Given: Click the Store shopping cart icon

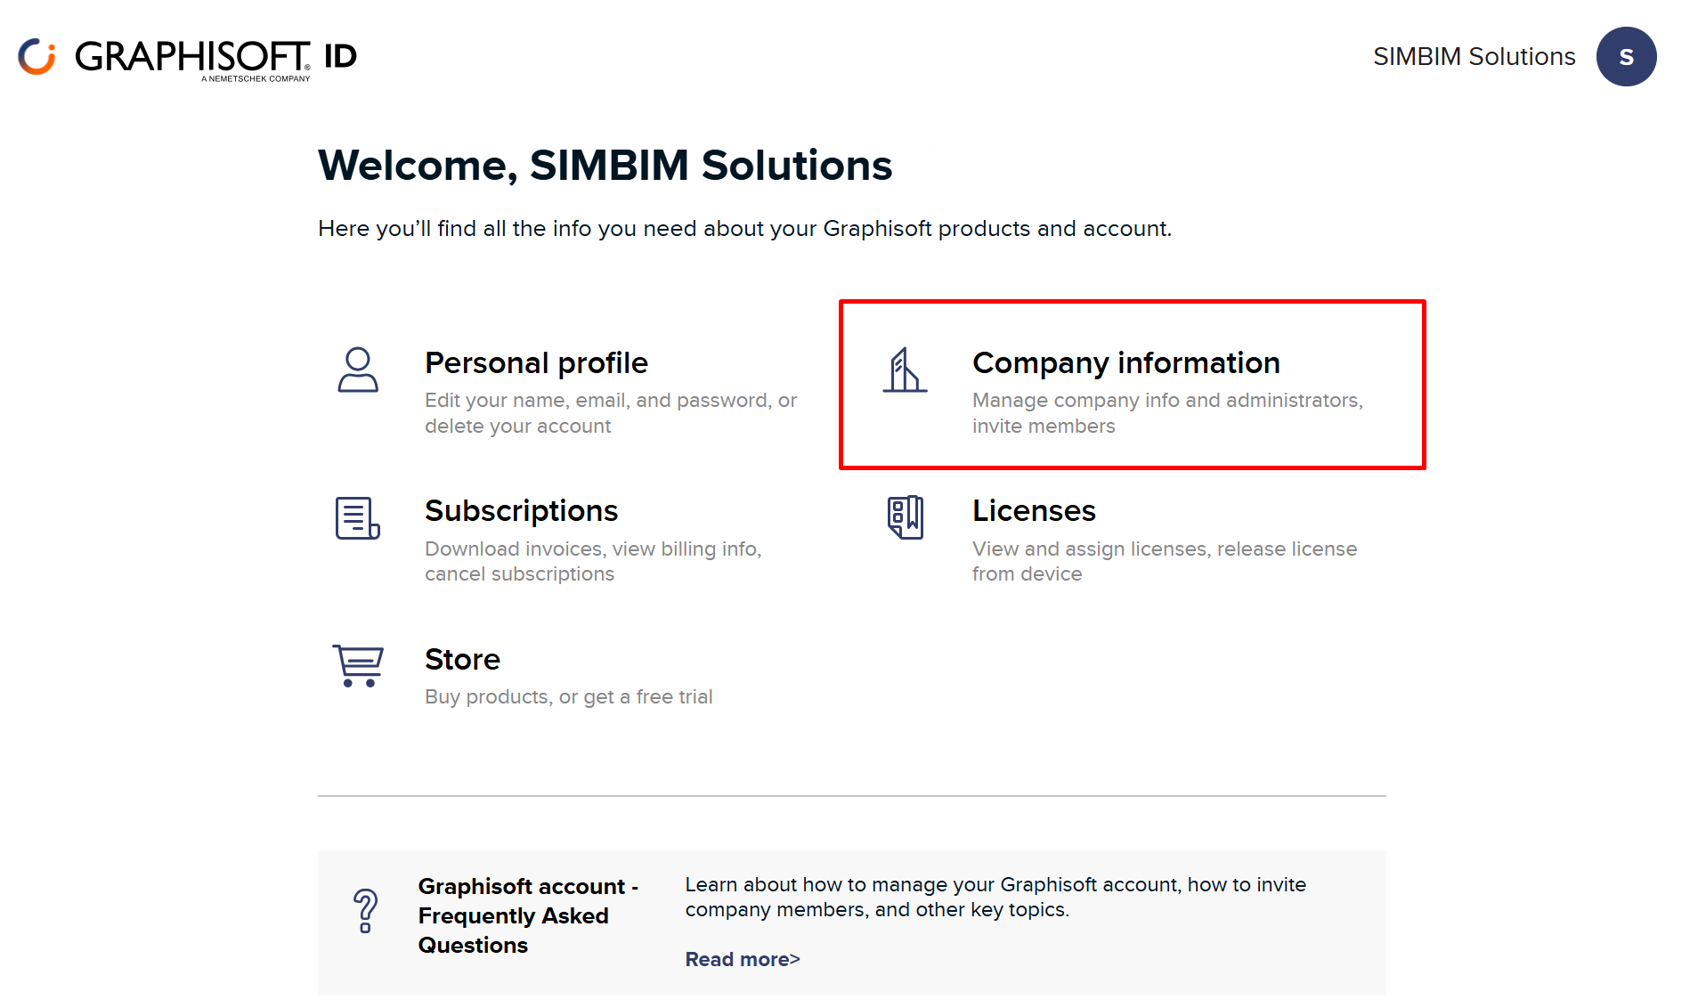Looking at the screenshot, I should coord(358,665).
